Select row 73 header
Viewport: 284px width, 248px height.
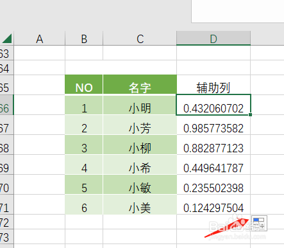(6, 236)
